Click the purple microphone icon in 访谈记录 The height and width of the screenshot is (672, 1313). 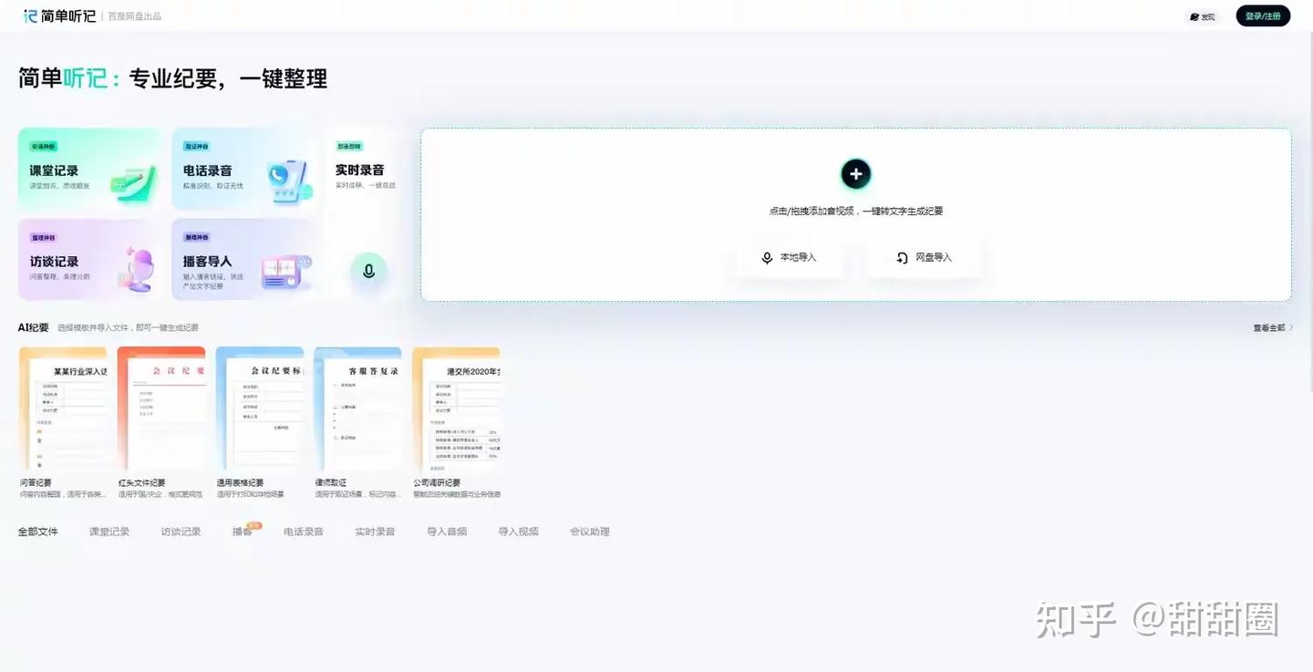135,270
